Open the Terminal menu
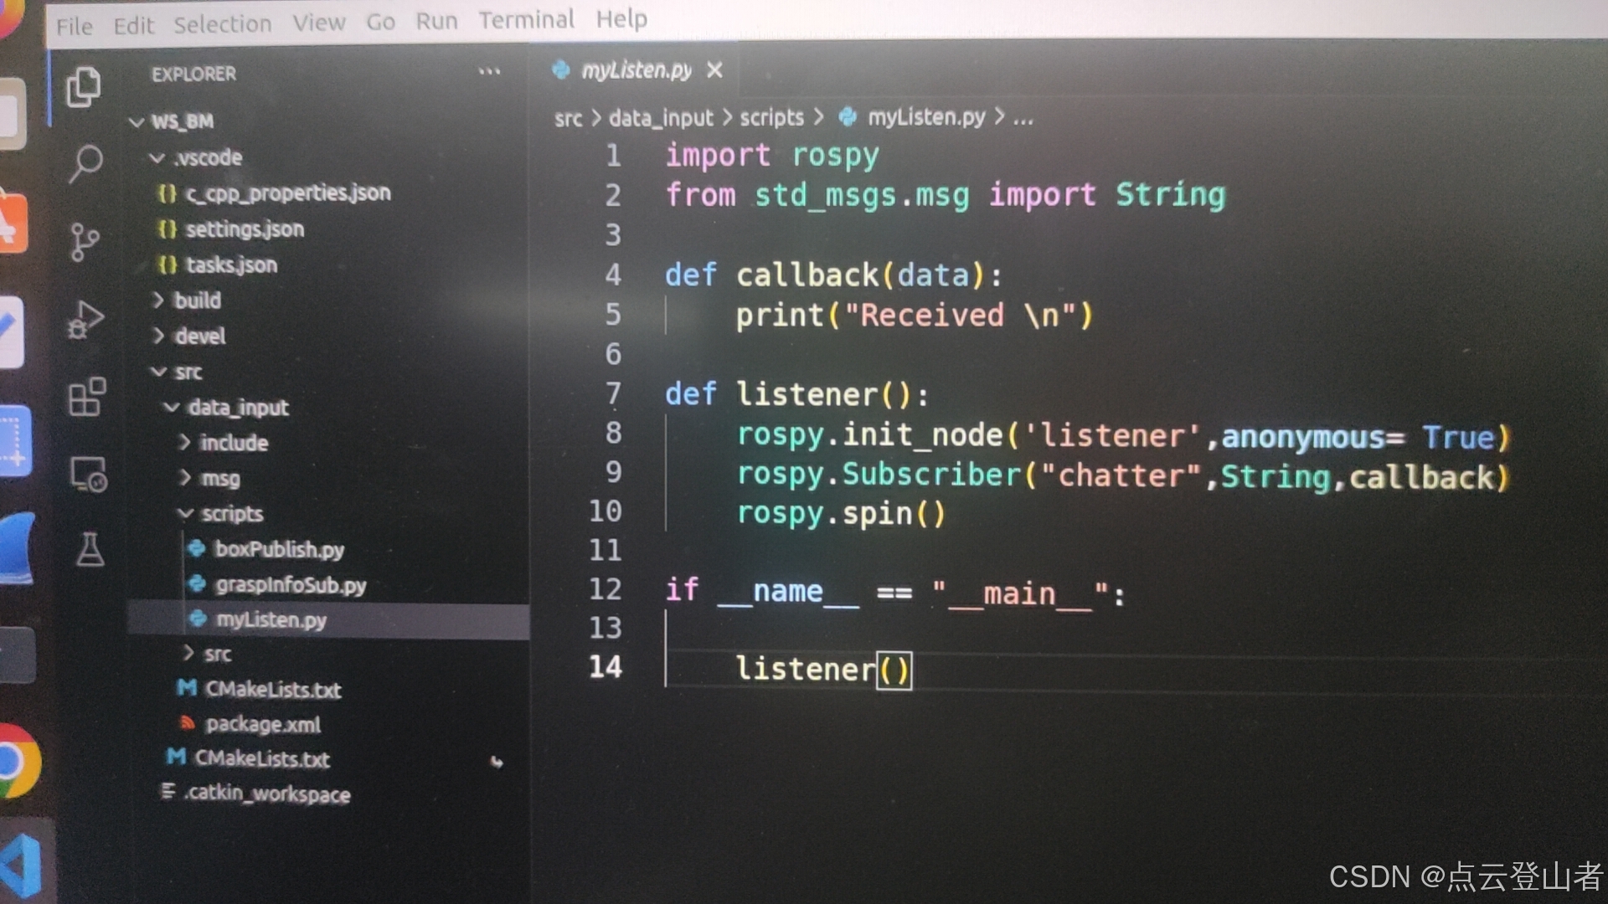This screenshot has height=904, width=1608. 525,18
